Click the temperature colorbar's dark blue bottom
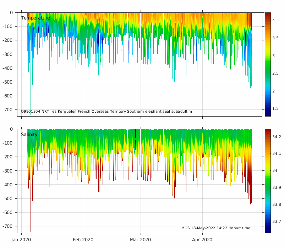 point(268,113)
